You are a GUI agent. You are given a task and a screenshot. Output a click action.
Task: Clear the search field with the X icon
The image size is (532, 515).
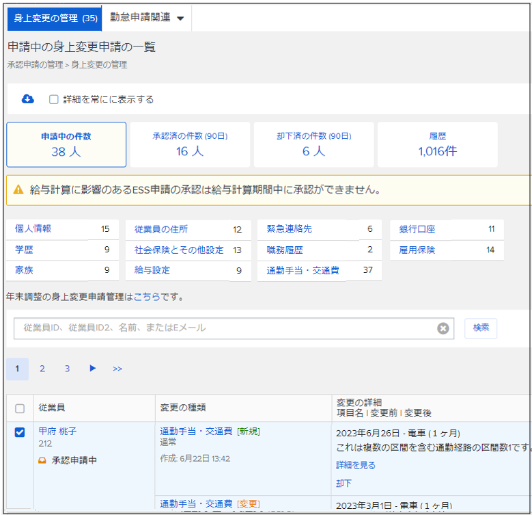coord(443,328)
